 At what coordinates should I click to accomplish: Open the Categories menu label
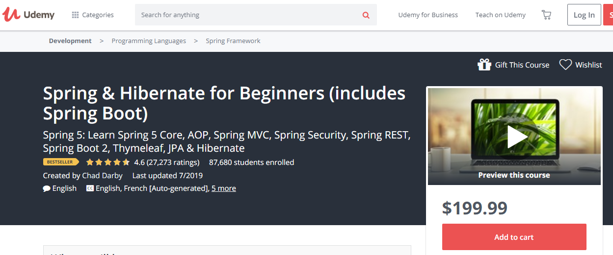coord(98,15)
